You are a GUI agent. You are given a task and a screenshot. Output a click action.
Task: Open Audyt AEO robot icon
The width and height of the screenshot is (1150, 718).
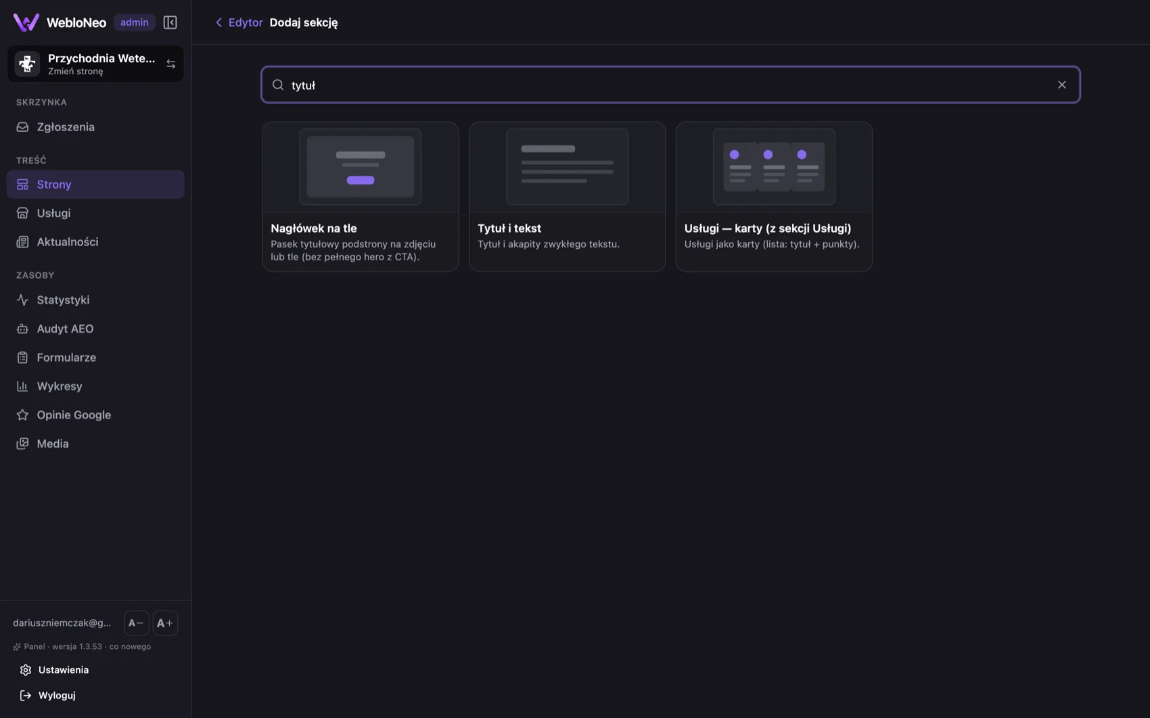tap(22, 329)
